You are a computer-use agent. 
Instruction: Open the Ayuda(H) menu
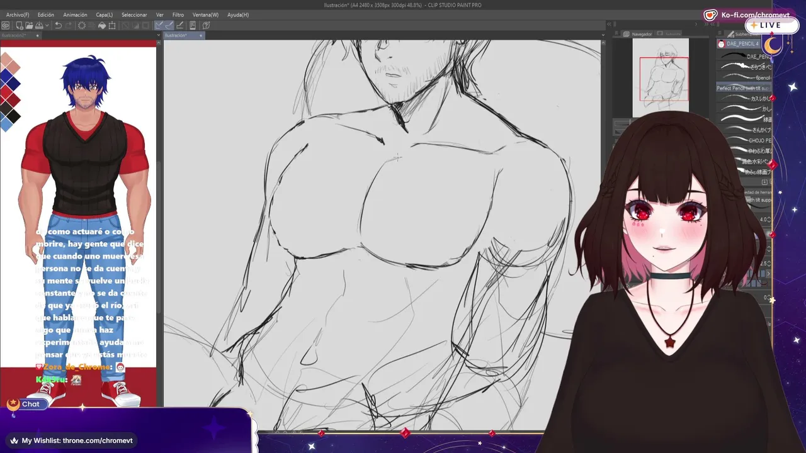tap(238, 14)
